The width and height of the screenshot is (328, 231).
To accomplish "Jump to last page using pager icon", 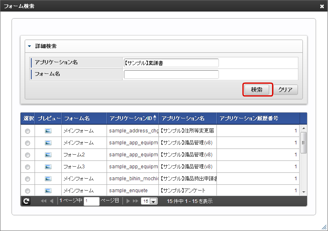I will tap(135, 201).
